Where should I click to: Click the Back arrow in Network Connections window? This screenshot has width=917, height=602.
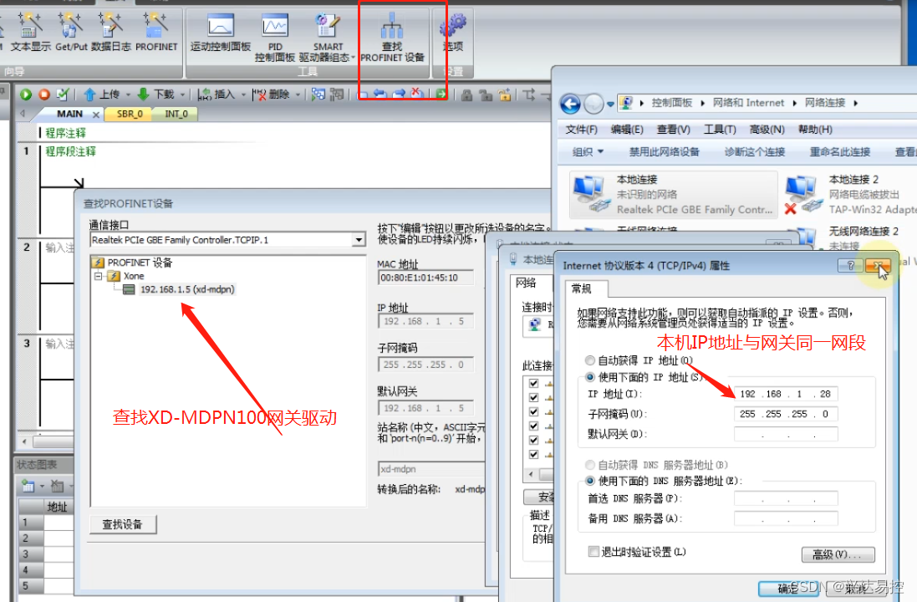570,105
